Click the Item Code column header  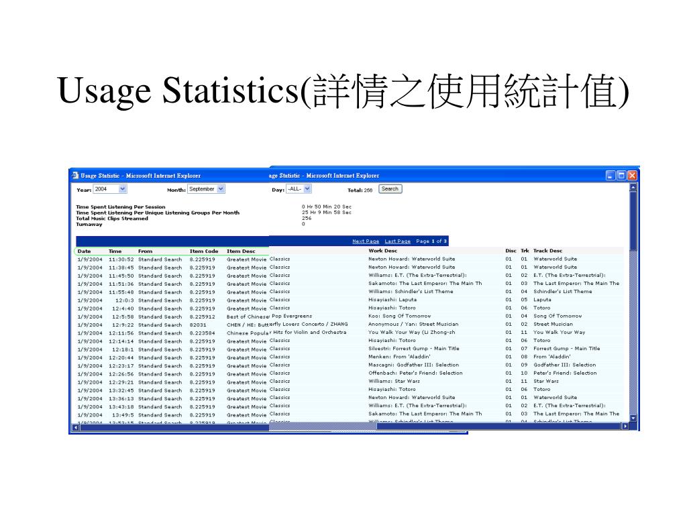pos(204,251)
